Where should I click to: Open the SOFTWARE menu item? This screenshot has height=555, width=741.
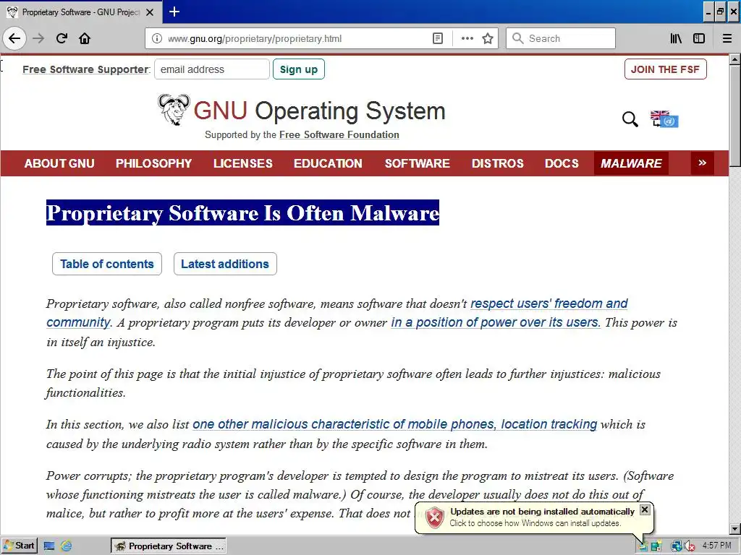click(x=418, y=163)
